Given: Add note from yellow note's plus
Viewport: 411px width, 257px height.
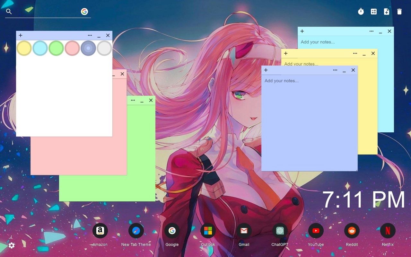Looking at the screenshot, I should coord(286,53).
